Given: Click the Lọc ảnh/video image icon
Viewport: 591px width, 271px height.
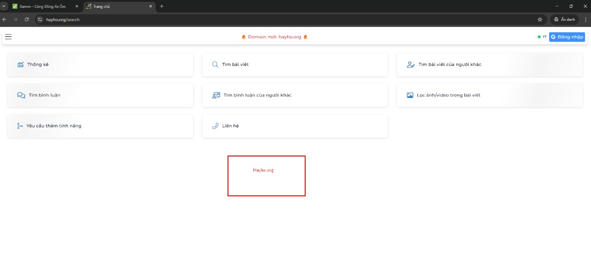Looking at the screenshot, I should (x=410, y=95).
